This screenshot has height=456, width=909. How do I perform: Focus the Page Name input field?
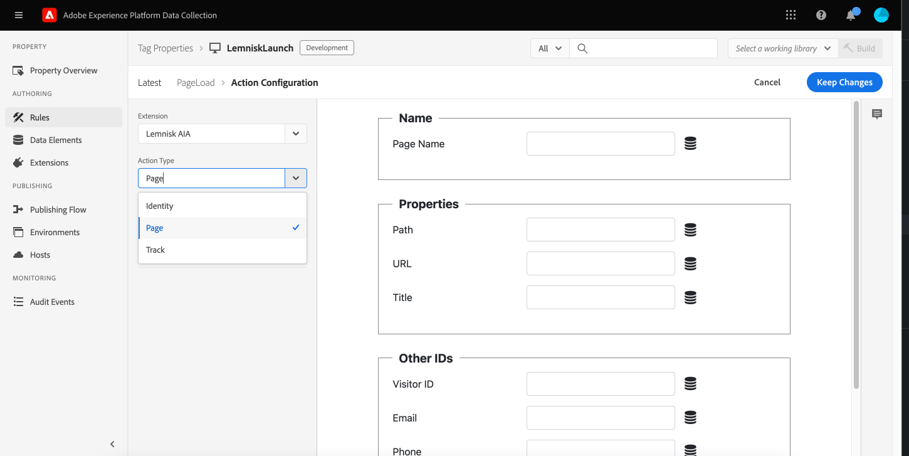[601, 144]
